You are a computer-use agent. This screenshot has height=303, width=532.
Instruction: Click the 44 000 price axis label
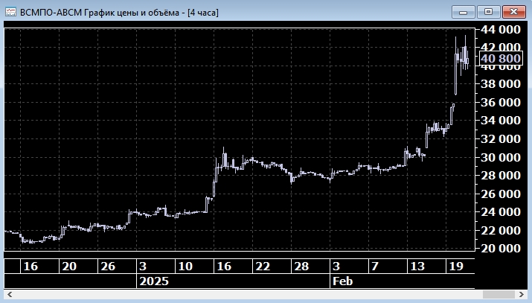coord(500,30)
